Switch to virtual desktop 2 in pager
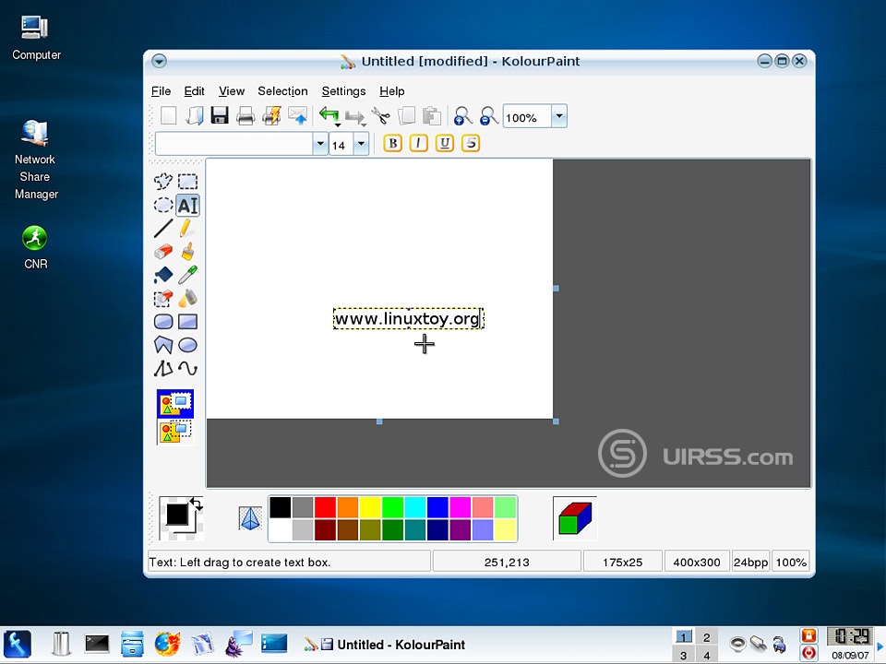 click(x=706, y=637)
